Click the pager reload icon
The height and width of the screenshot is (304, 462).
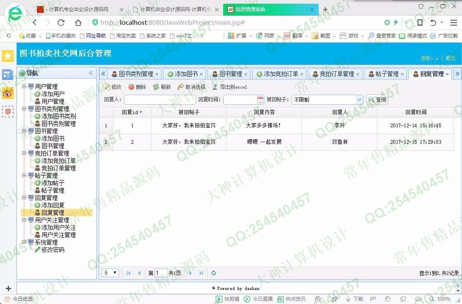[214, 273]
